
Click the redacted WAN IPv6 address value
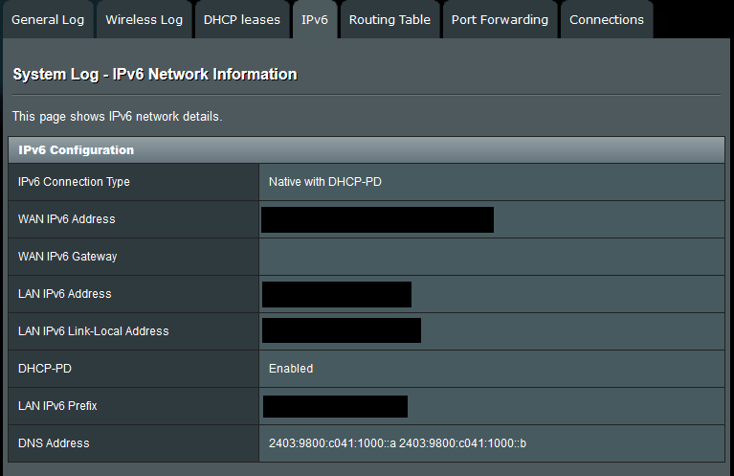(377, 219)
